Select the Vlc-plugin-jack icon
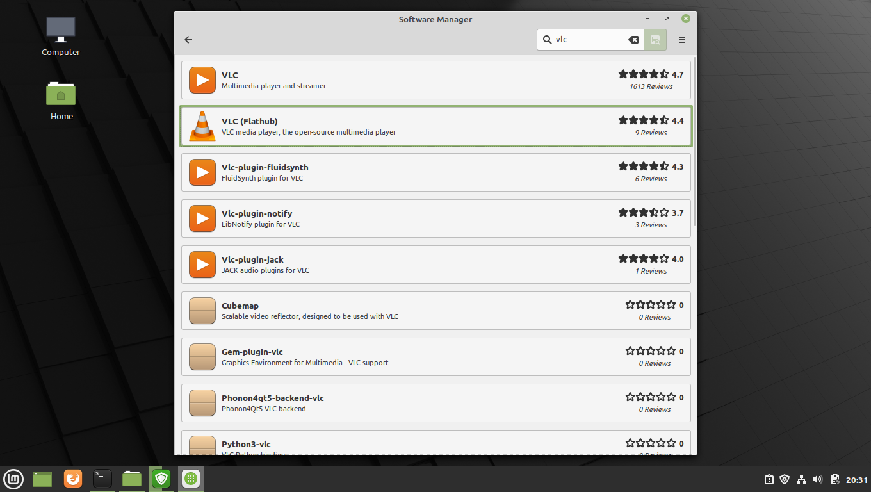Screen dimensions: 871x492 (202, 265)
